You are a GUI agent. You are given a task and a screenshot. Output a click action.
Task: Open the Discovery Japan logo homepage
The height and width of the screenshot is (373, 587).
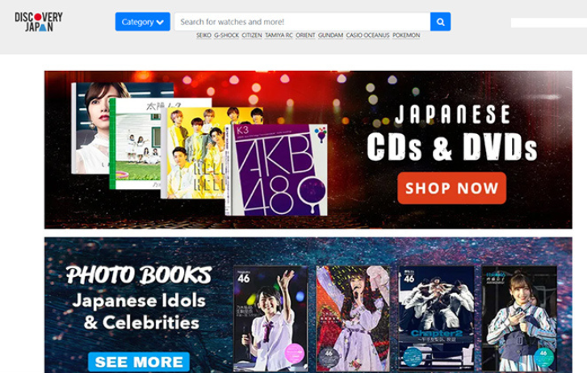(x=39, y=22)
